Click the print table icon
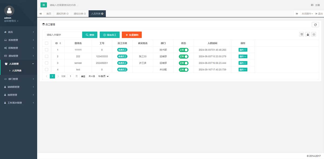The width and height of the screenshot is (324, 159). tap(313, 34)
